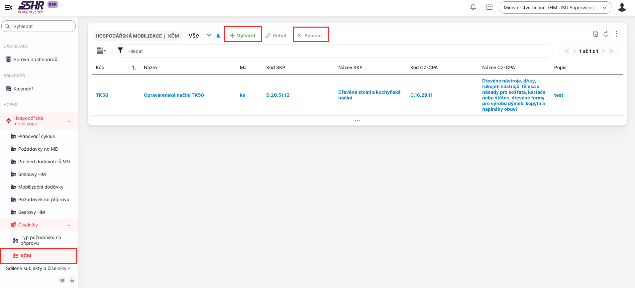Image resolution: width=635 pixels, height=288 pixels.
Task: Open the user profile avatar
Action: [622, 7]
